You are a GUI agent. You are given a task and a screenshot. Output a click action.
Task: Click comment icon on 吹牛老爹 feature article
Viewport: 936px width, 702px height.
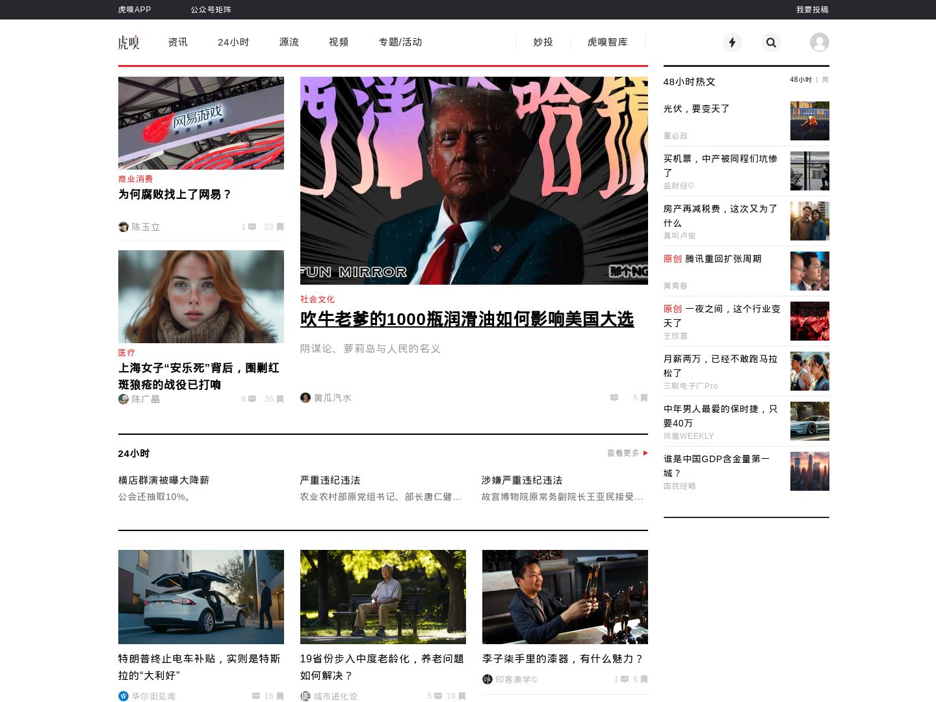[614, 398]
